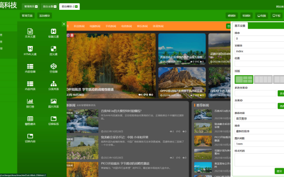Viewport: 284px width, 177px height.
Task: Close the 管理首页 tab via its X
Action: click(x=36, y=7)
